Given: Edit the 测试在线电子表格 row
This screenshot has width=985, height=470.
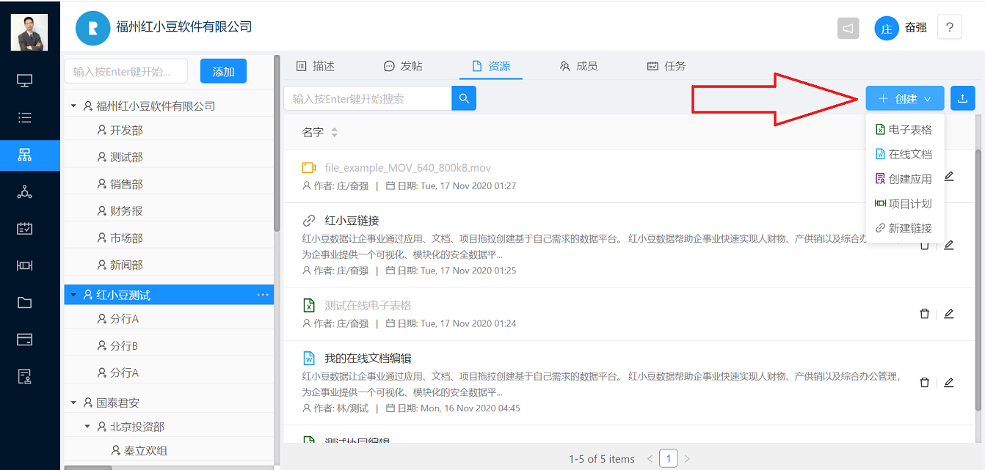Looking at the screenshot, I should click(949, 314).
